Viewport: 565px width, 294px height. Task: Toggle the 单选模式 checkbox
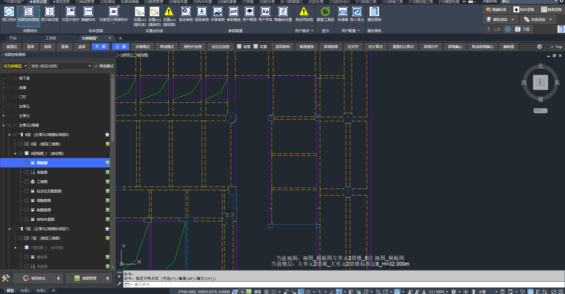pyautogui.click(x=96, y=66)
